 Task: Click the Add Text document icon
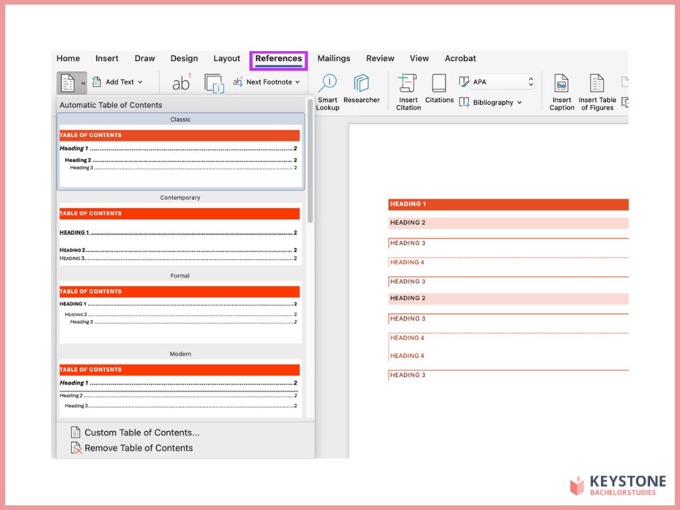(97, 82)
